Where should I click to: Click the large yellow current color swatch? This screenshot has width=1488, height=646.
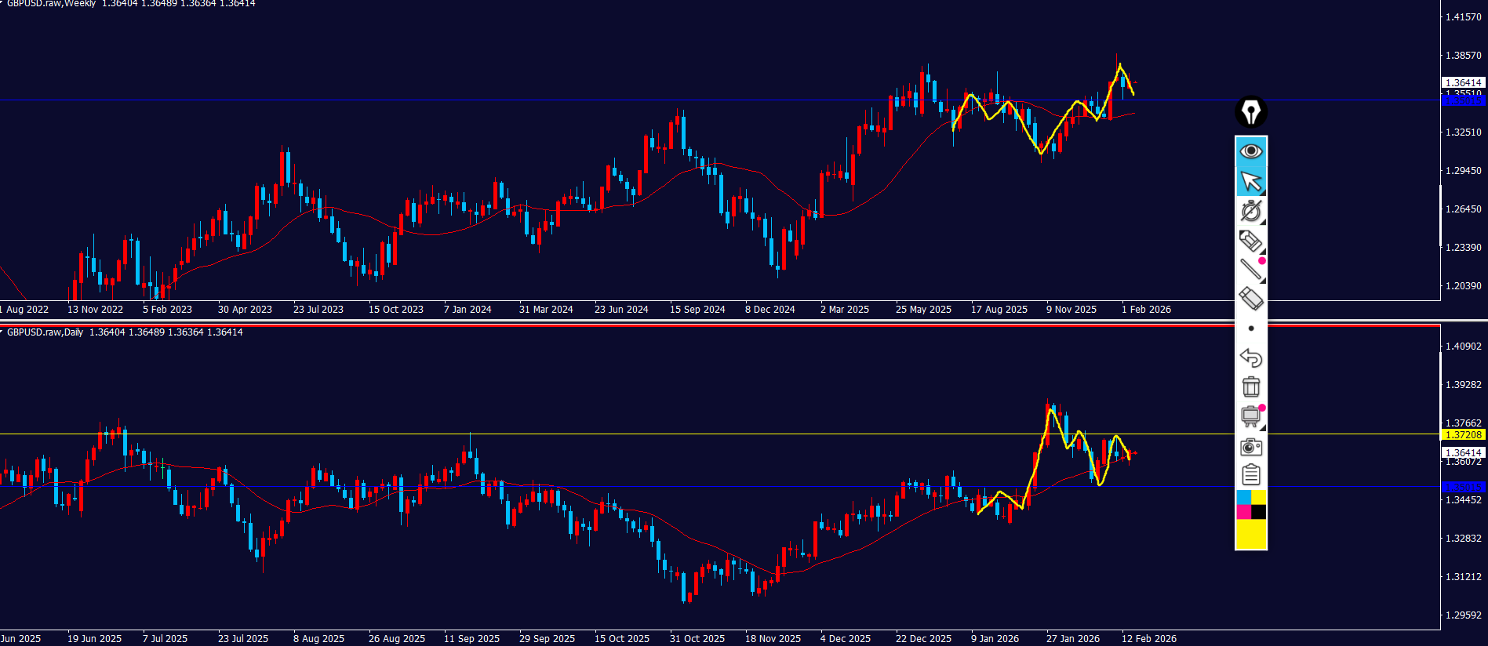tap(1251, 535)
